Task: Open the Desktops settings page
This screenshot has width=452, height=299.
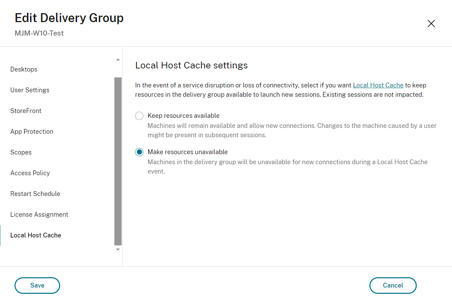Action: [24, 69]
